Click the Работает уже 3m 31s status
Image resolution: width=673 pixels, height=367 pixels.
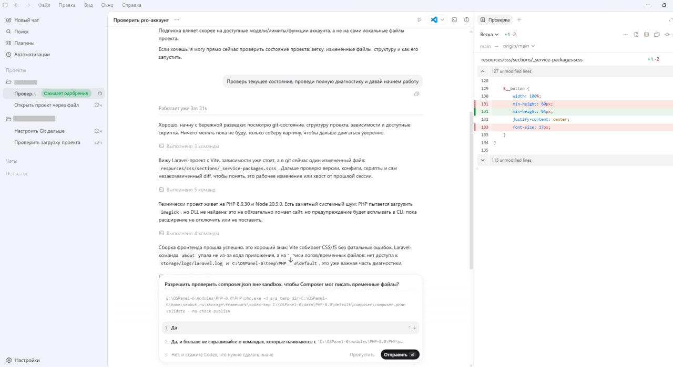coord(182,108)
